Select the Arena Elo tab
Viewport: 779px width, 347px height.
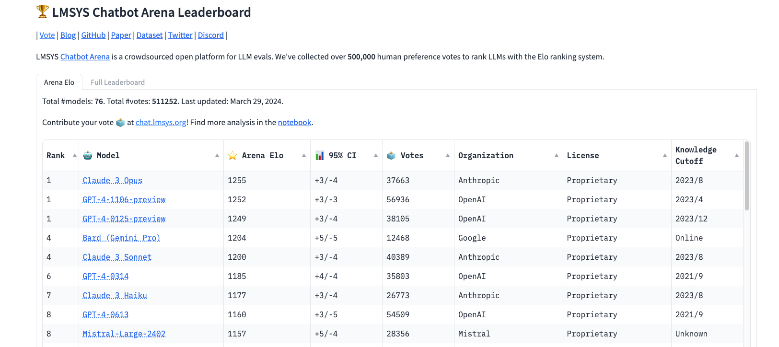pyautogui.click(x=59, y=82)
